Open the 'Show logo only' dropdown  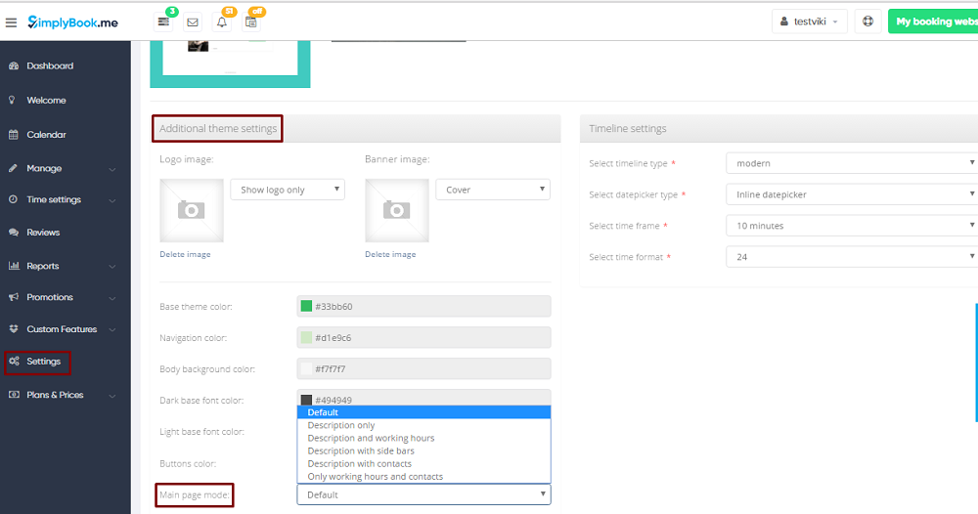(288, 190)
